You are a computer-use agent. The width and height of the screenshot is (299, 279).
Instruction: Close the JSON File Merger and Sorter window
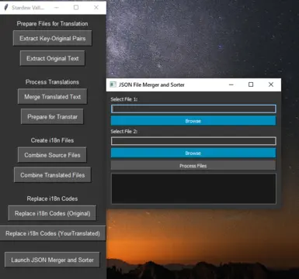click(271, 84)
